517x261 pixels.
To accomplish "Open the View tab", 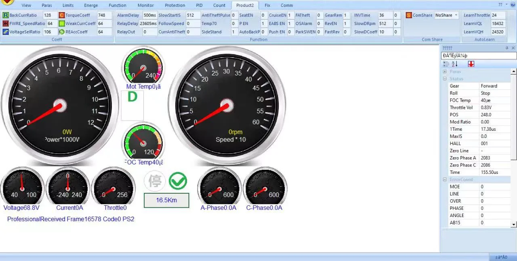I will tap(26, 6).
